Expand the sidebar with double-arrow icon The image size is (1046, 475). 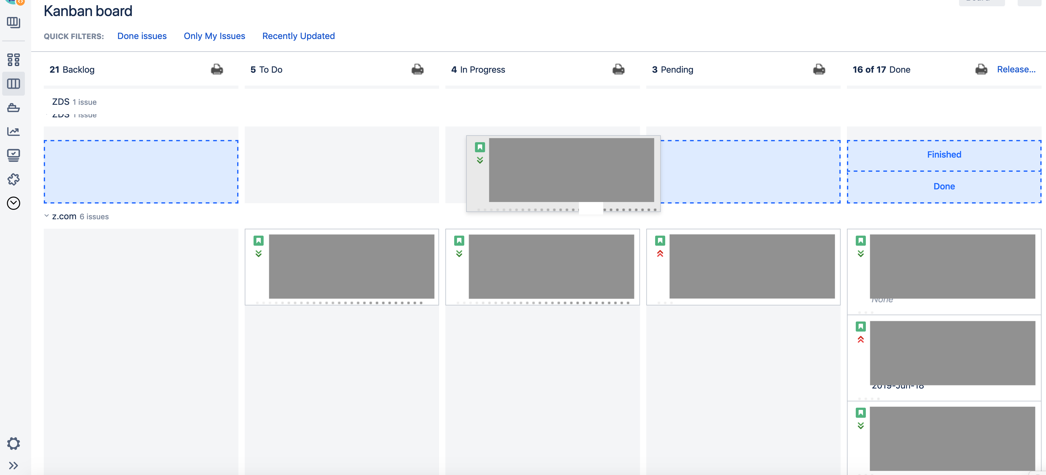coord(14,465)
